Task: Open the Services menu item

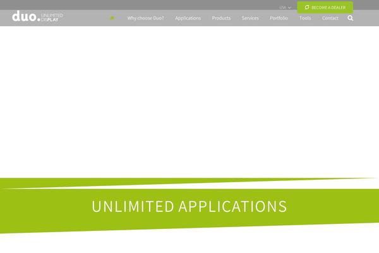Action: click(x=250, y=18)
